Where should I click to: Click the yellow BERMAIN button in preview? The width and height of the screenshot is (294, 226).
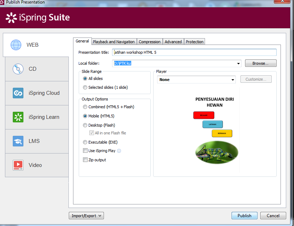click(222, 133)
